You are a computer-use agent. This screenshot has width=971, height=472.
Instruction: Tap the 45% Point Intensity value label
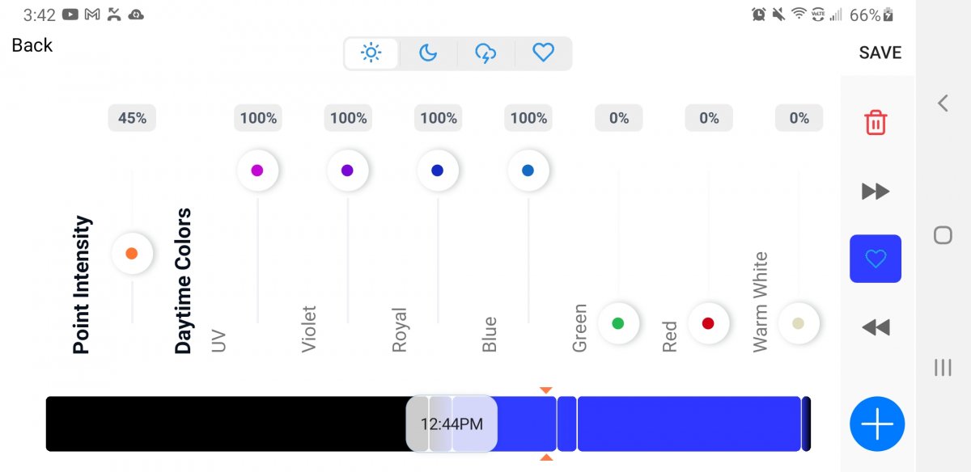coord(132,118)
